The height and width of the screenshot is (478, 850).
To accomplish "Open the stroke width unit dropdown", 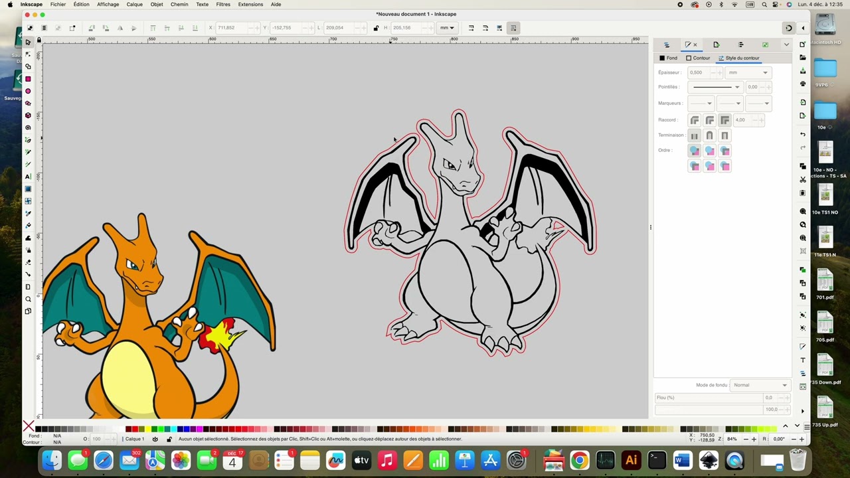I will (x=748, y=72).
